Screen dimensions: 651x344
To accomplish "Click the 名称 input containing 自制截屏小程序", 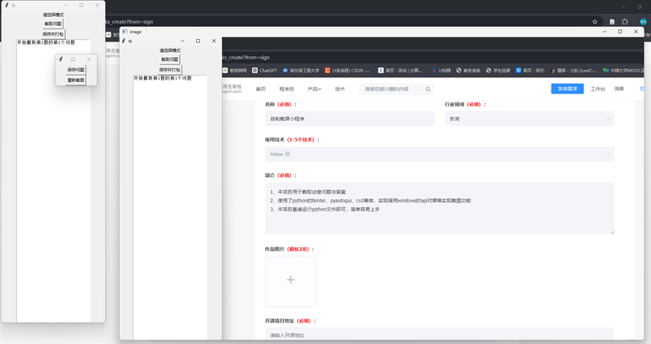I will (x=350, y=119).
